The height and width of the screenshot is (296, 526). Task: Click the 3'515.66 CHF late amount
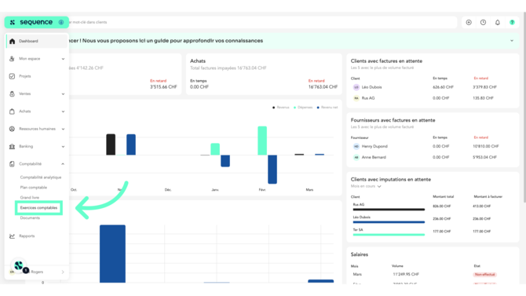(x=163, y=87)
